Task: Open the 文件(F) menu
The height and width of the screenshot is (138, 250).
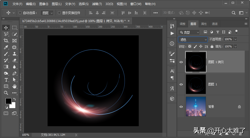Action: pos(17,4)
